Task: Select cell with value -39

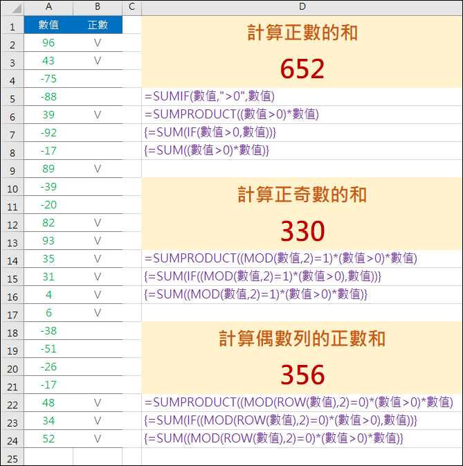Action: click(x=48, y=187)
